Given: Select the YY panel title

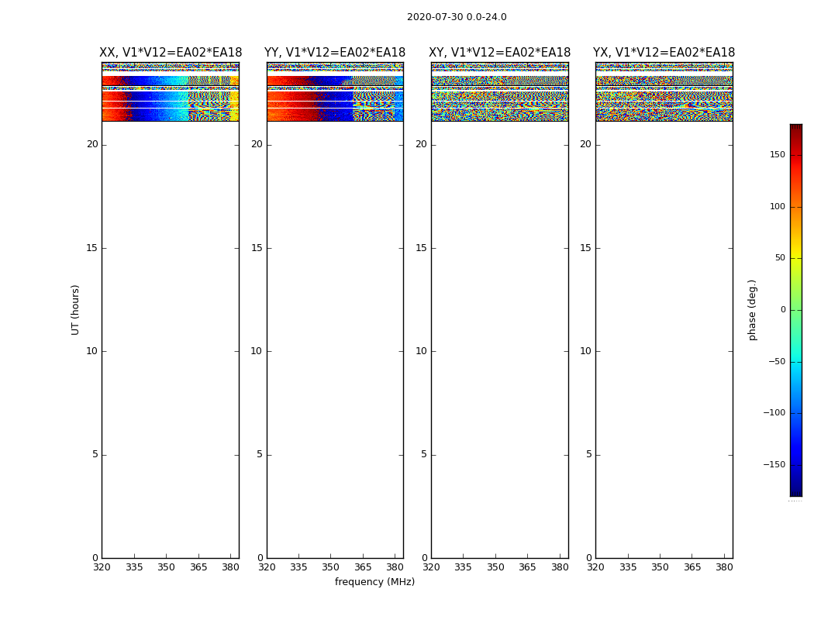Looking at the screenshot, I should (335, 53).
